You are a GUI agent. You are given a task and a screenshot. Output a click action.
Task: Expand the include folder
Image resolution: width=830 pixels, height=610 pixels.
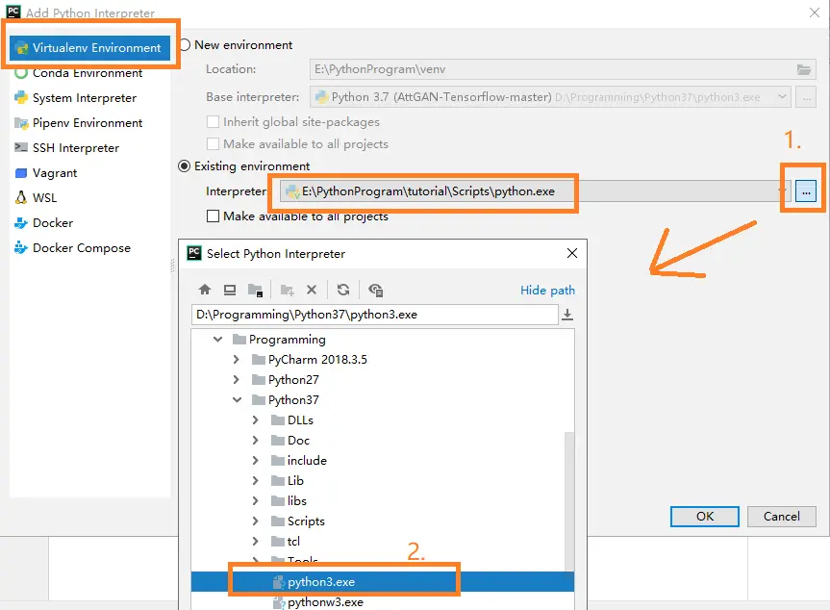point(256,461)
